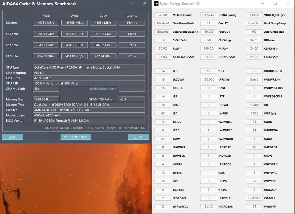
Task: Click the L1 Cache Write value 498.53 GB/s
Action: point(74,34)
